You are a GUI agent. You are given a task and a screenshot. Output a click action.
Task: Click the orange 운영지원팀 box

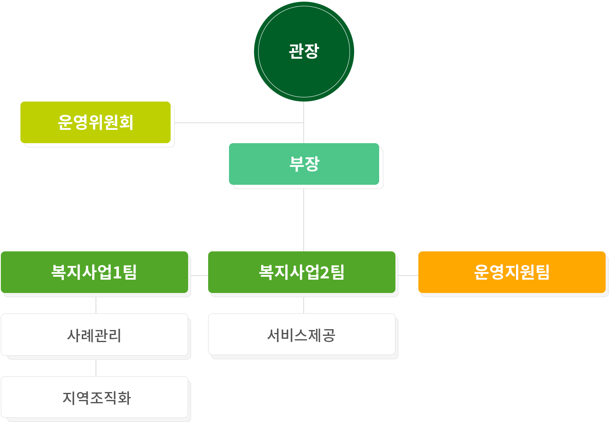point(512,272)
